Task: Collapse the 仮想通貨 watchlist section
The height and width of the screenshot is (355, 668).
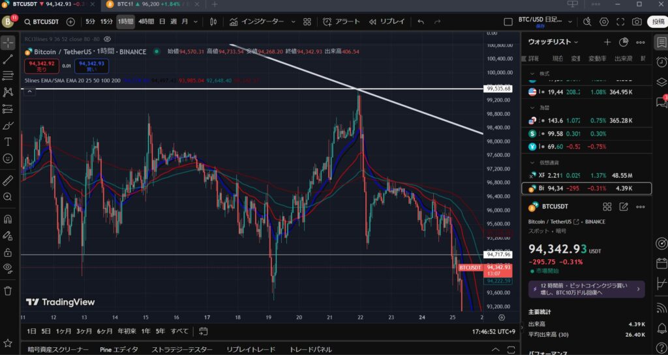Action: (x=532, y=162)
